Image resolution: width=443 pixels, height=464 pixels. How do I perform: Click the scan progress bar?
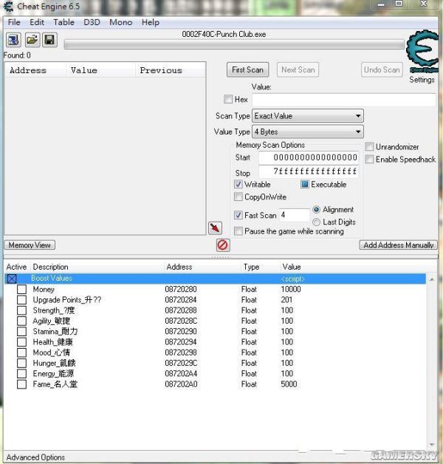tap(234, 44)
